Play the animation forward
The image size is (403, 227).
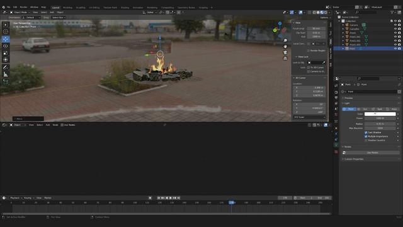171,198
